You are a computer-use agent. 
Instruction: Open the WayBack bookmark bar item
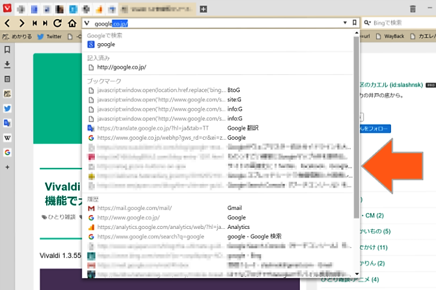click(x=390, y=37)
